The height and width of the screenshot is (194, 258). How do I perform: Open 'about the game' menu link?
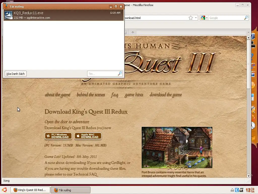pos(58,95)
